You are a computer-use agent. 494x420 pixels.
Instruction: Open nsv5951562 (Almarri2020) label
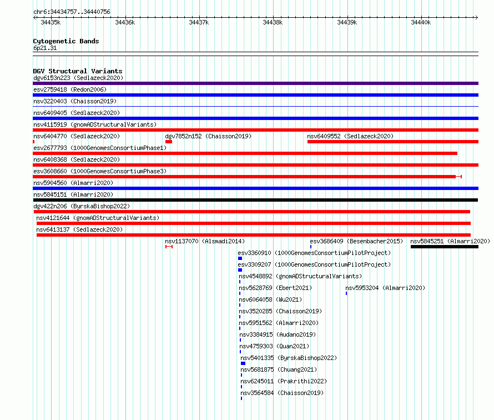click(x=279, y=323)
